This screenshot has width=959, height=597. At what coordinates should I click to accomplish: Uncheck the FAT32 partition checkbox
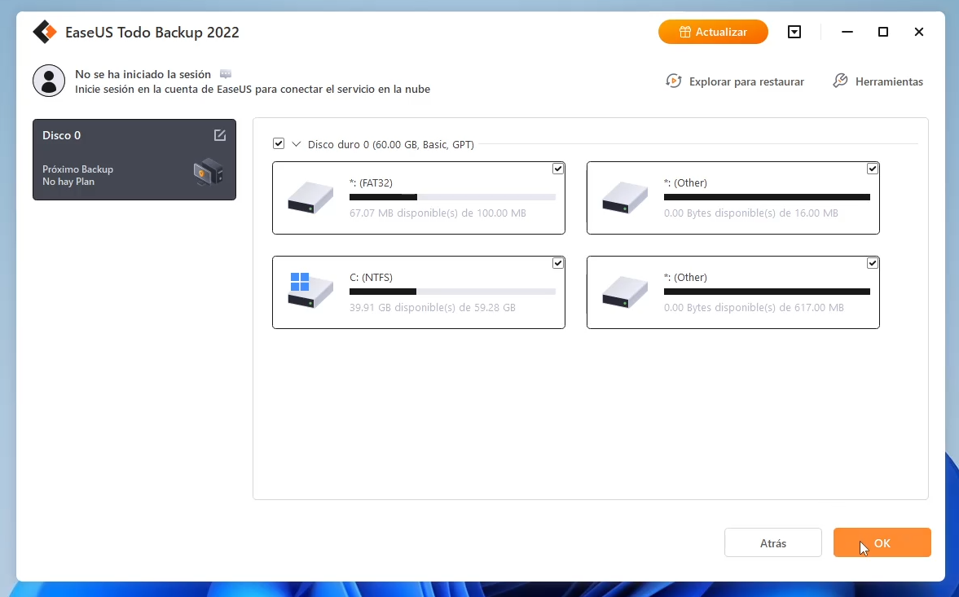coord(558,169)
